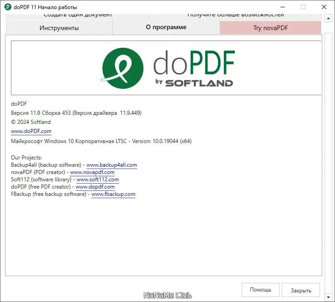The height and width of the screenshot is (302, 335).
Task: Click the 'doPDF' product name text above version
Action: coord(19,104)
